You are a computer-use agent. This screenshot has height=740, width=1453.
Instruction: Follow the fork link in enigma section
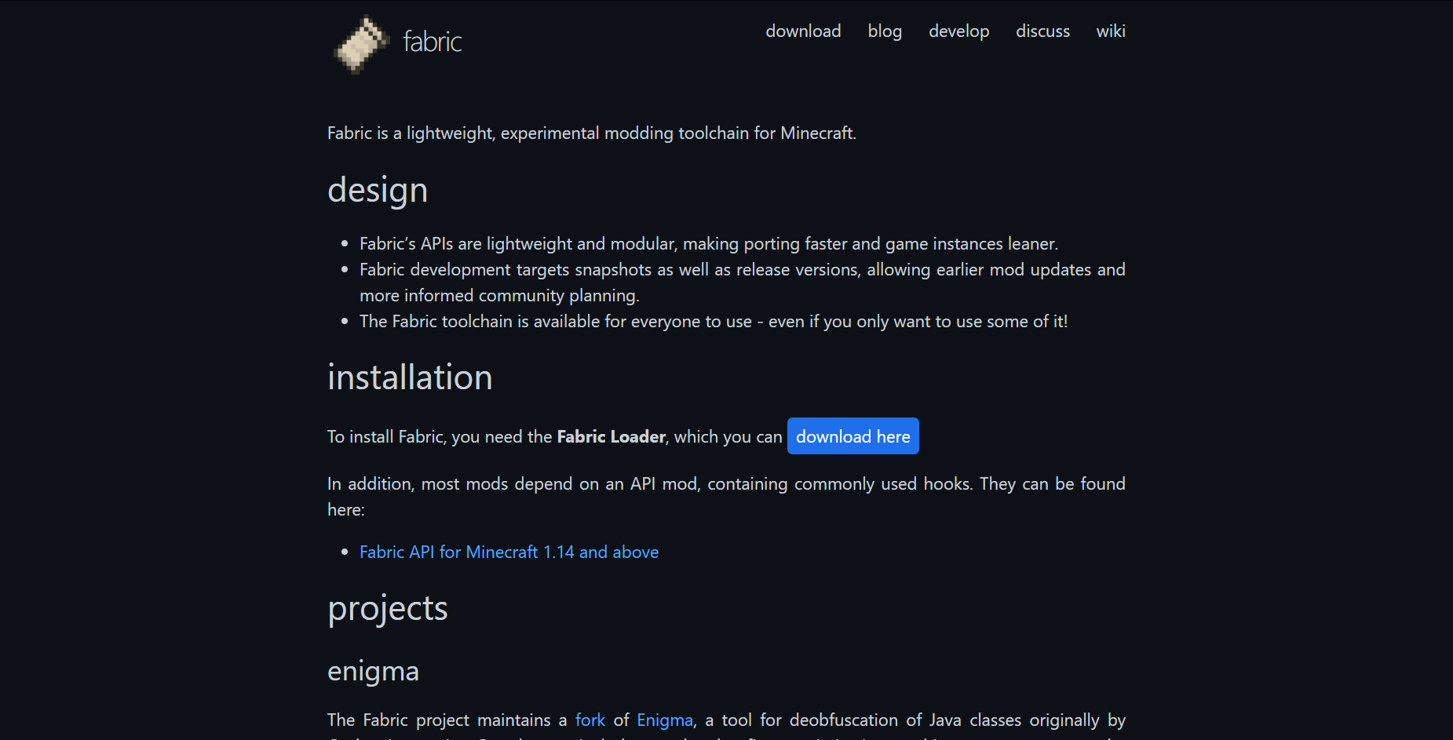(x=590, y=720)
